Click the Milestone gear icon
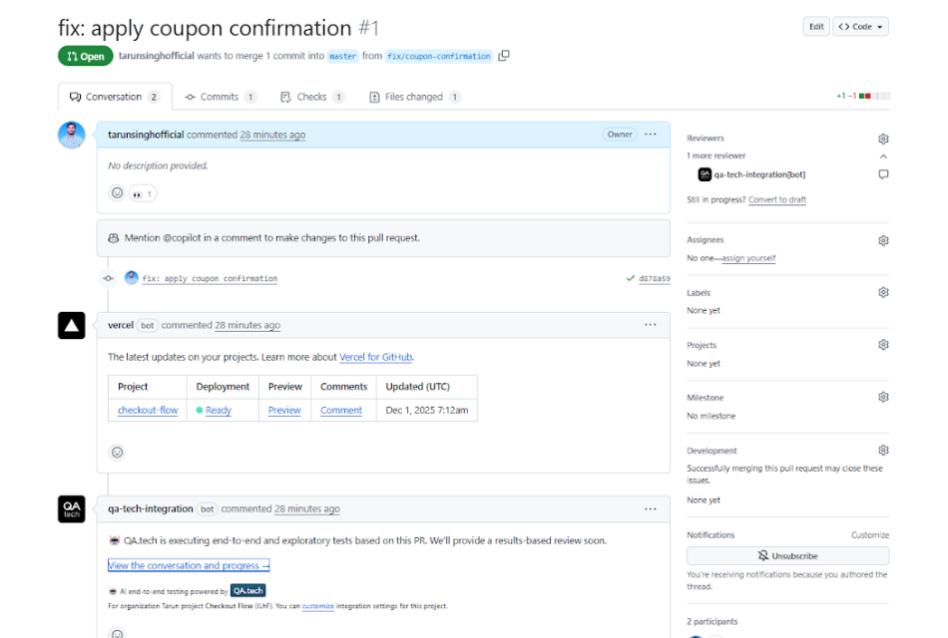Viewport: 948px width, 638px height. point(883,397)
